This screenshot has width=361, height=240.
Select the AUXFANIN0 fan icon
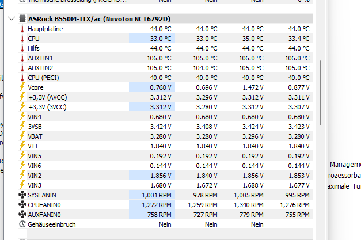[22, 215]
